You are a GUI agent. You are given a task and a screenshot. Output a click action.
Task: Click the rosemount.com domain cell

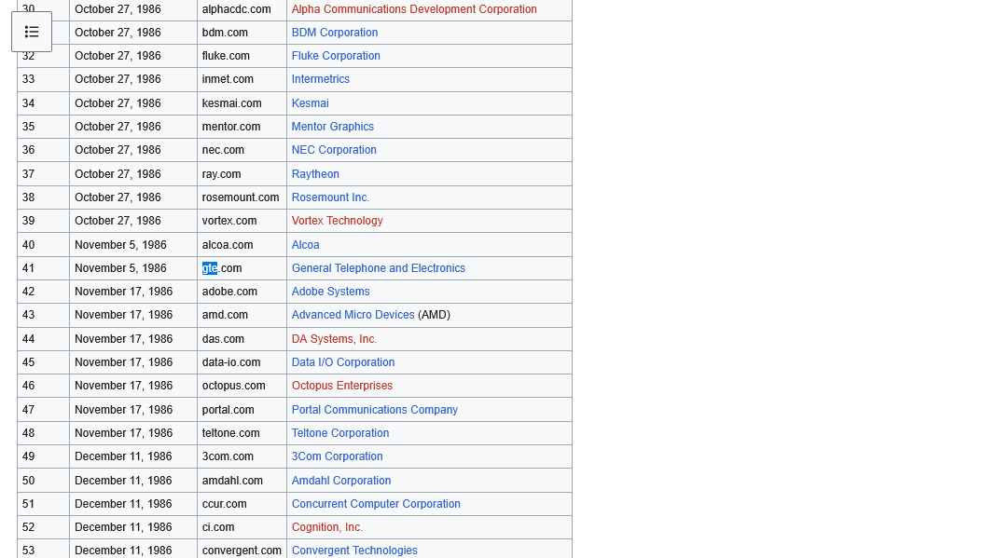[x=242, y=197]
